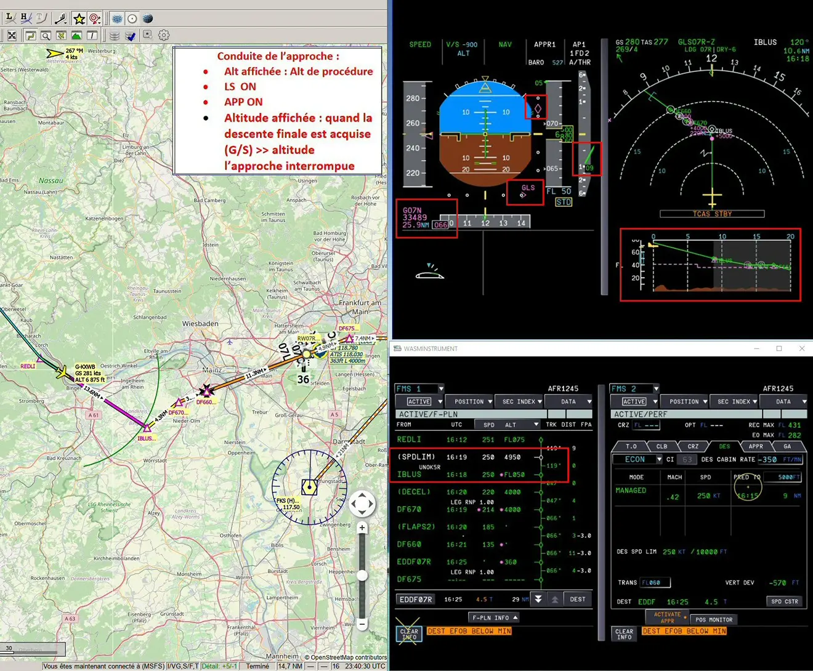
Task: Switch to the CRZ performance tab
Action: (x=693, y=446)
